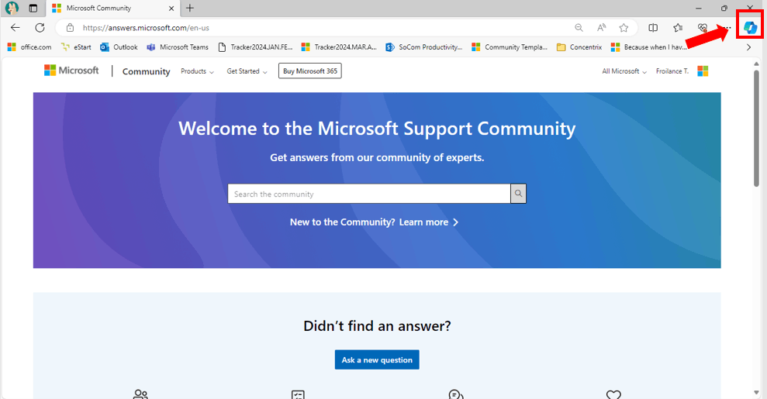The width and height of the screenshot is (767, 399).
Task: Go to Community home link
Action: point(147,71)
